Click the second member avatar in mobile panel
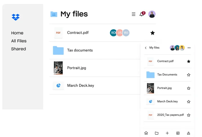 [177, 48]
